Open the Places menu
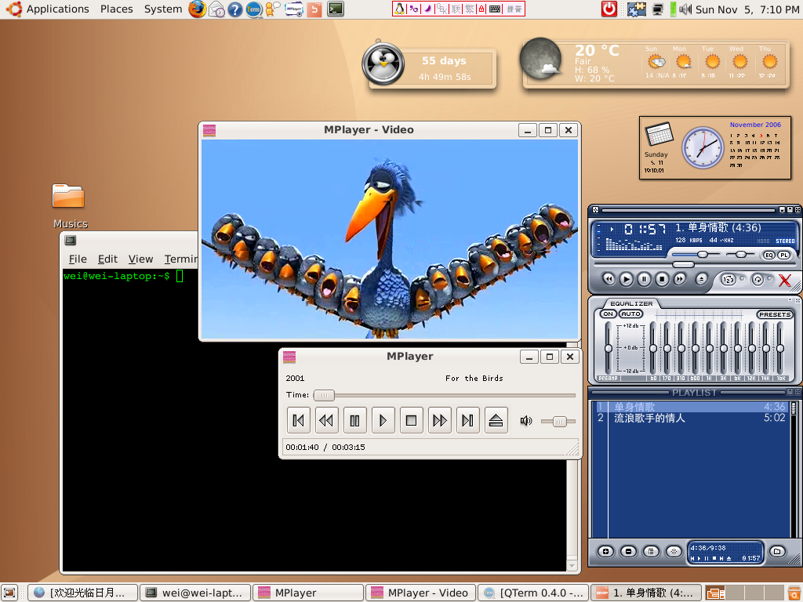 (x=116, y=9)
